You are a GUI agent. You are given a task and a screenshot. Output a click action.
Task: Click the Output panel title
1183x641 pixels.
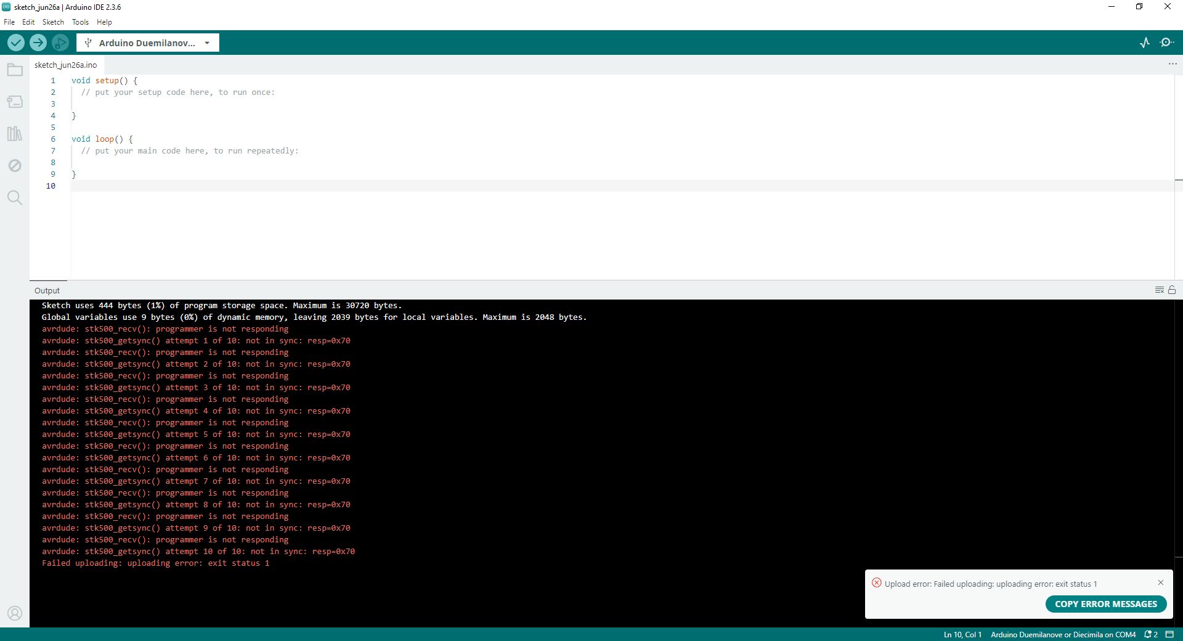coord(47,290)
